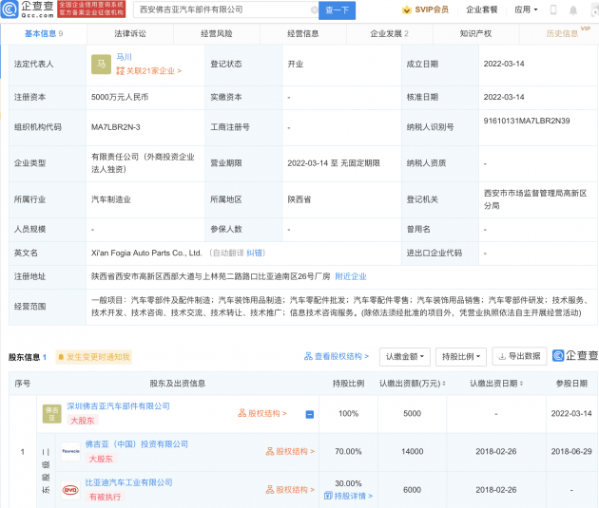
Task: Click the company name search input field
Action: [223, 9]
